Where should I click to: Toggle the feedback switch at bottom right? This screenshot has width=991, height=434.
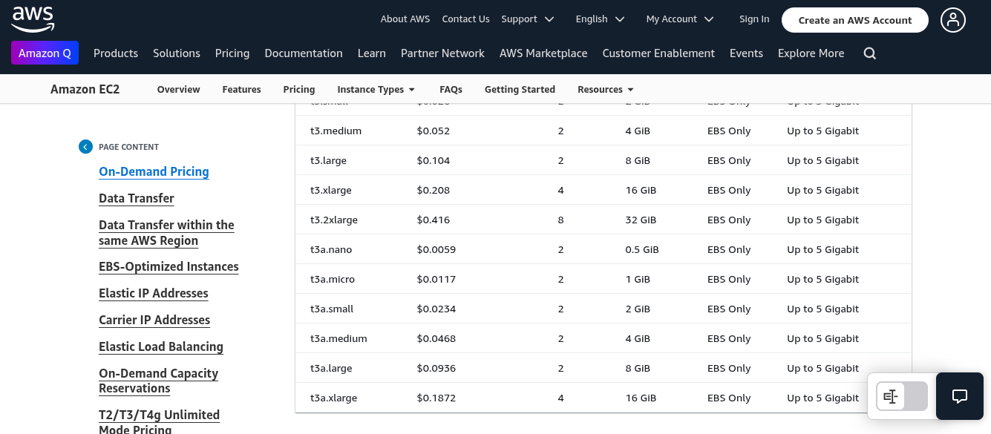pos(901,397)
